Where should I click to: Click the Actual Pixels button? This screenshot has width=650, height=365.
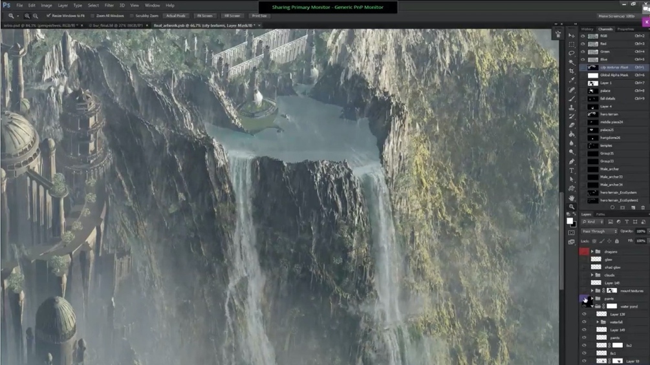tap(176, 16)
